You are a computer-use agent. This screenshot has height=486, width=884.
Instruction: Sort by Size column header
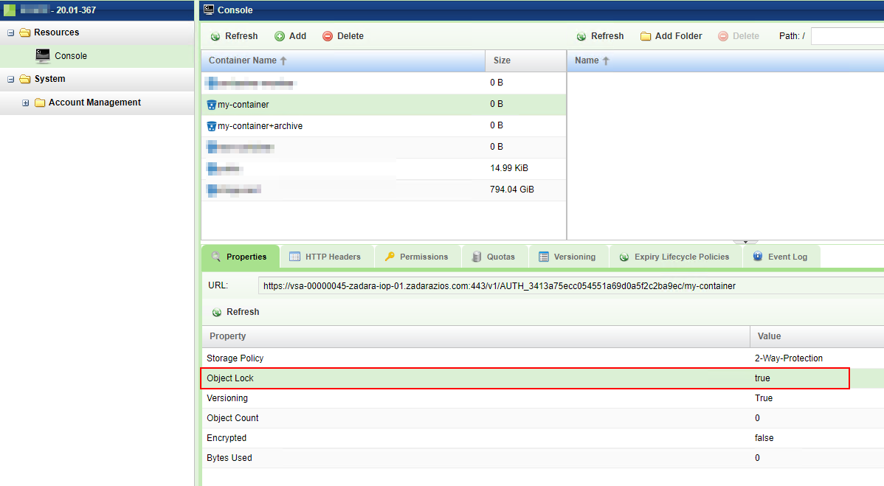click(x=525, y=60)
